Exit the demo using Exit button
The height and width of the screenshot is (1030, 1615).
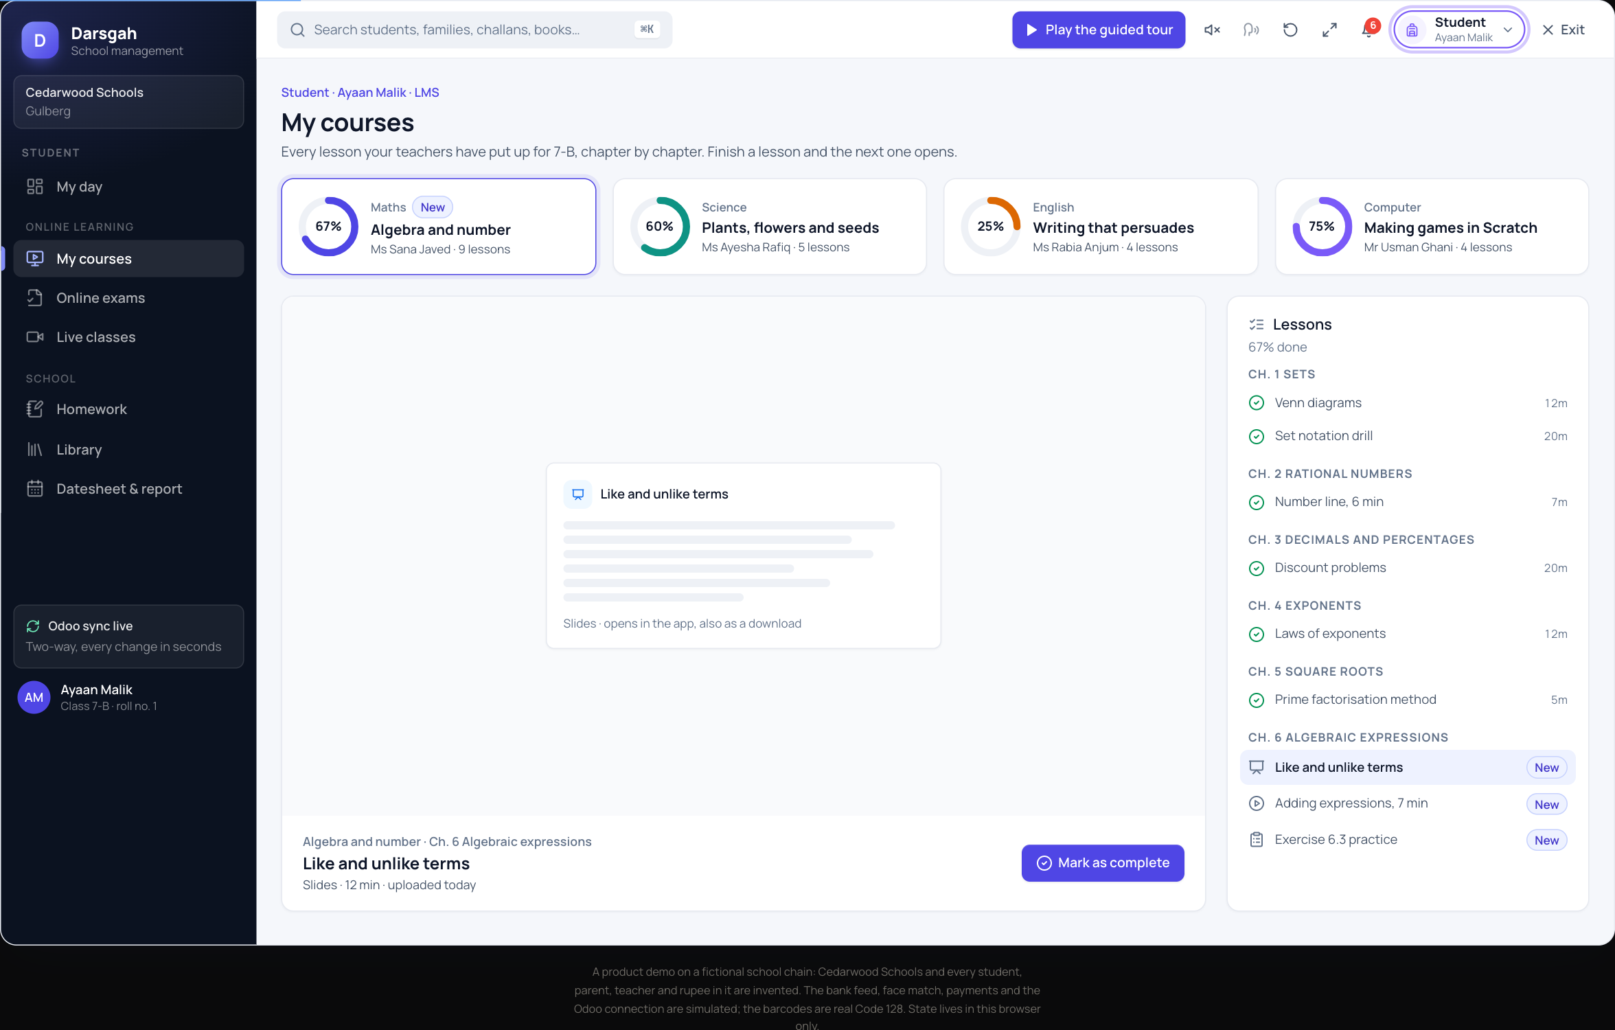(1564, 30)
